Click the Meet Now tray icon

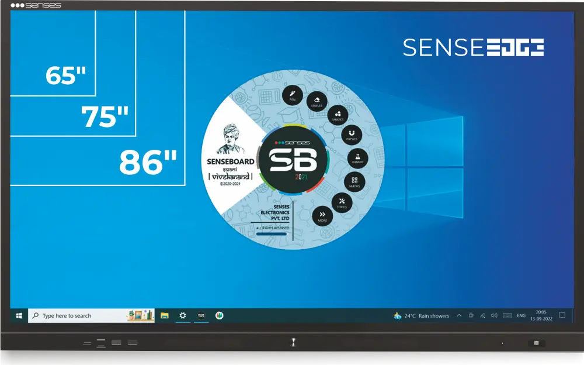[471, 316]
